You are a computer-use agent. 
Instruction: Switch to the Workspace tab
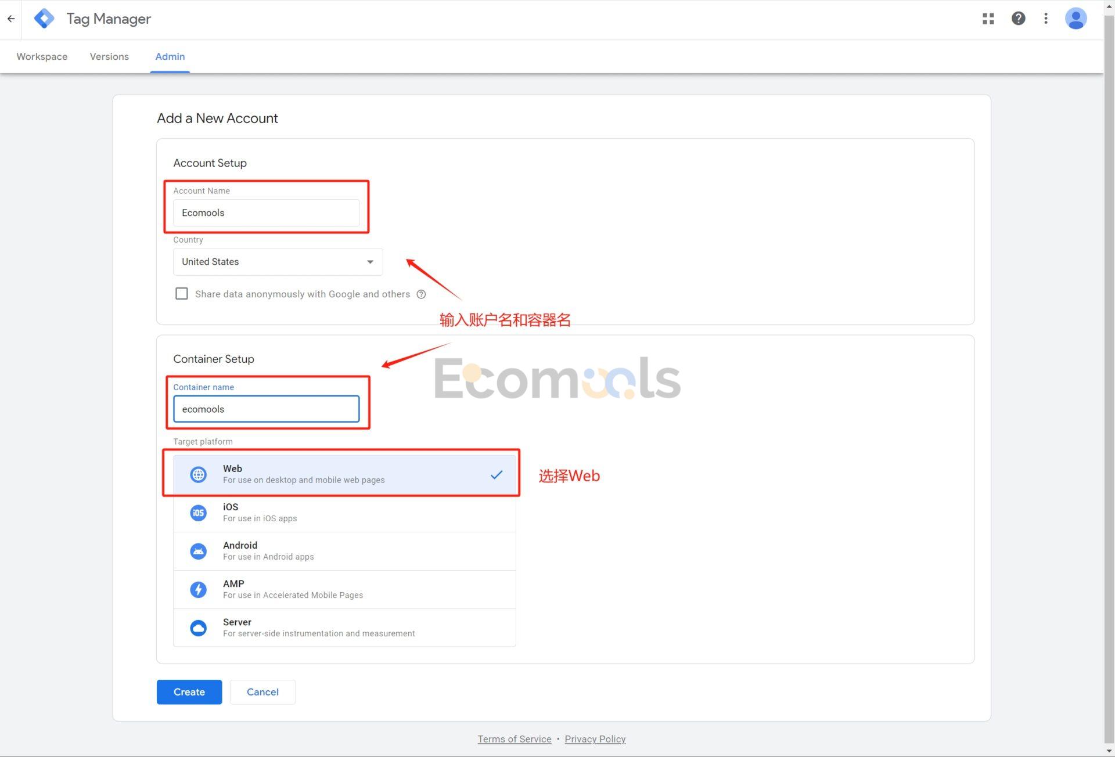42,56
